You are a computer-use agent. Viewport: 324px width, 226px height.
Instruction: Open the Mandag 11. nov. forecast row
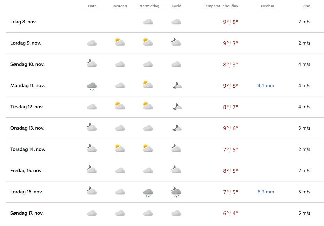pyautogui.click(x=28, y=86)
